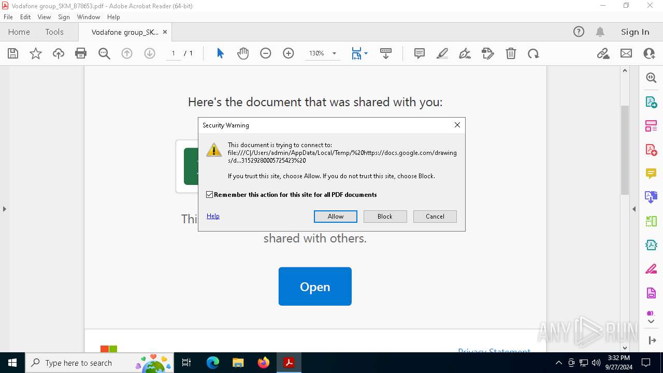The height and width of the screenshot is (373, 663).
Task: Click the volume speaker tray icon
Action: coord(596,363)
